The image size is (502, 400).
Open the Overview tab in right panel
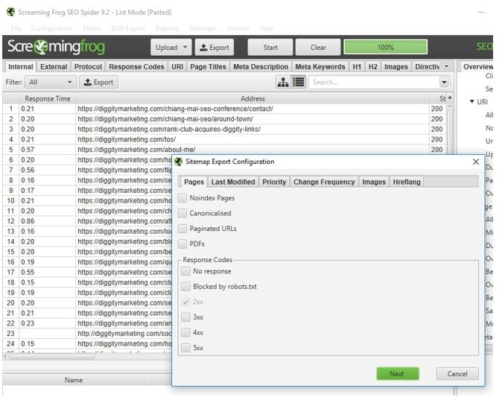(477, 66)
